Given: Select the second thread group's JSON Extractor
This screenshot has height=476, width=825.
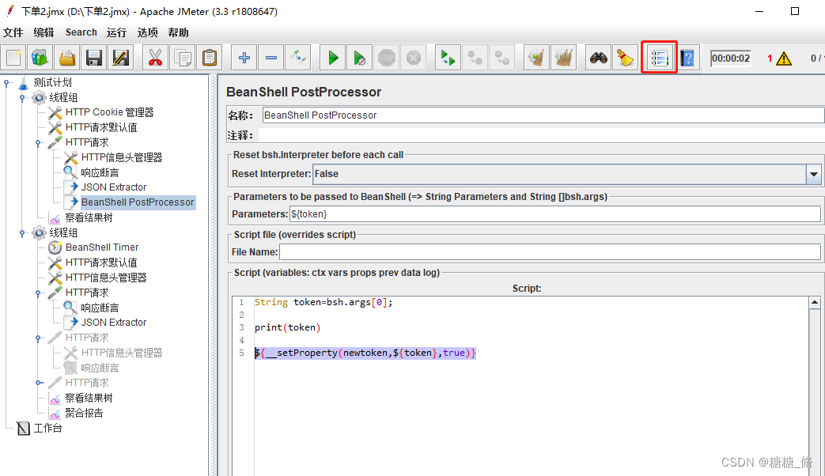Looking at the screenshot, I should coord(114,323).
